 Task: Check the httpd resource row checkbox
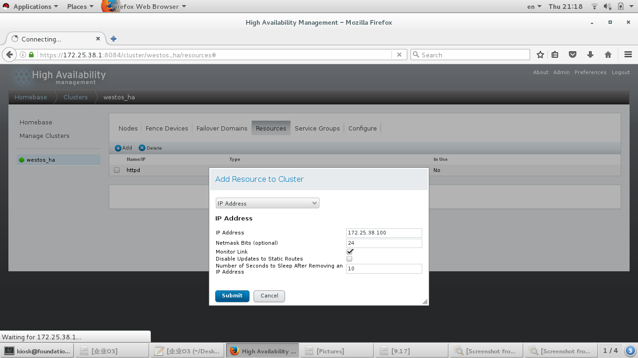click(x=117, y=170)
